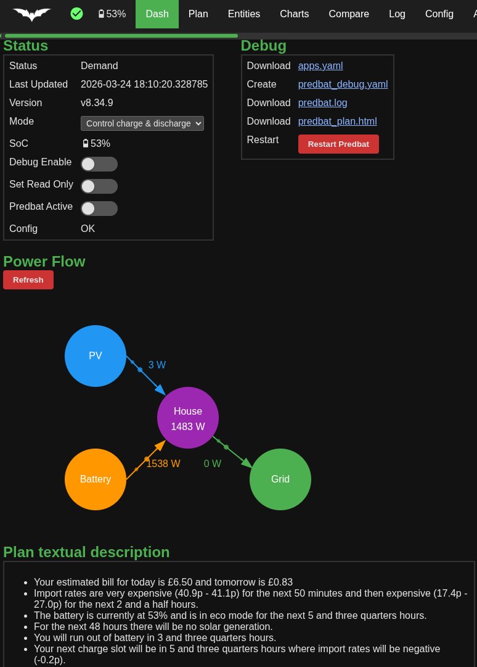Click the 'Debug' heading

pos(264,46)
